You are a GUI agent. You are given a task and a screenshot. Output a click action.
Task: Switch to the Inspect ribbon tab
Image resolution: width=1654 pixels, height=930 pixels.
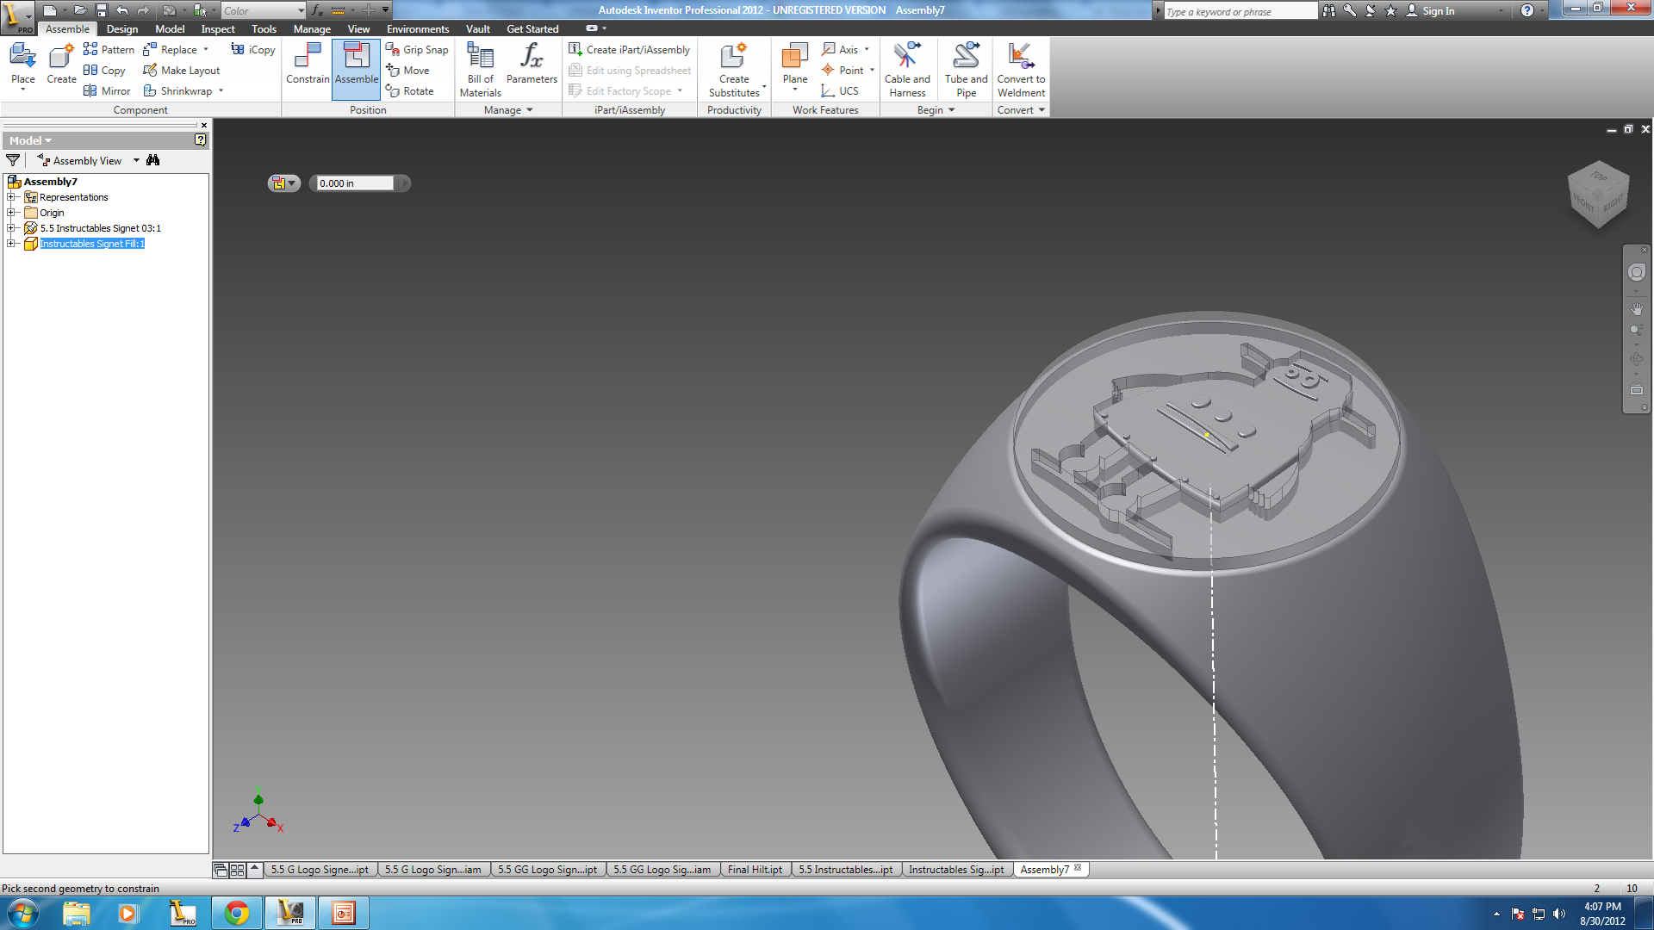(218, 29)
